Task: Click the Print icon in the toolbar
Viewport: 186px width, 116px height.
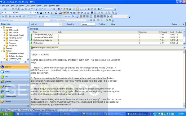Action: (16, 9)
